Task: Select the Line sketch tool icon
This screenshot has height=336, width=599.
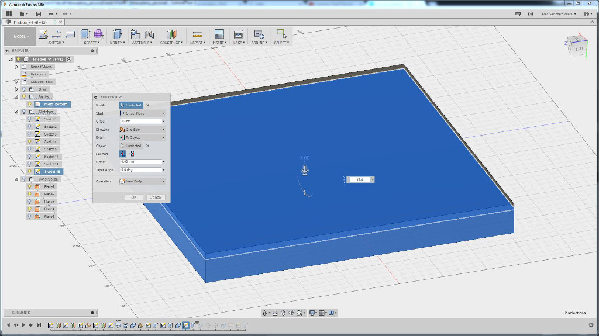Action: coord(57,34)
